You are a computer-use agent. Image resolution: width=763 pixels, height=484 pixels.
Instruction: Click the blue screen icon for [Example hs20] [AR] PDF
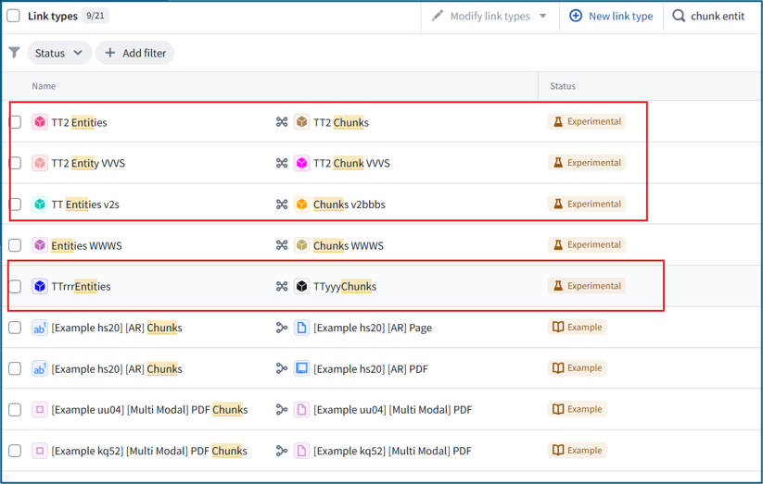click(301, 368)
